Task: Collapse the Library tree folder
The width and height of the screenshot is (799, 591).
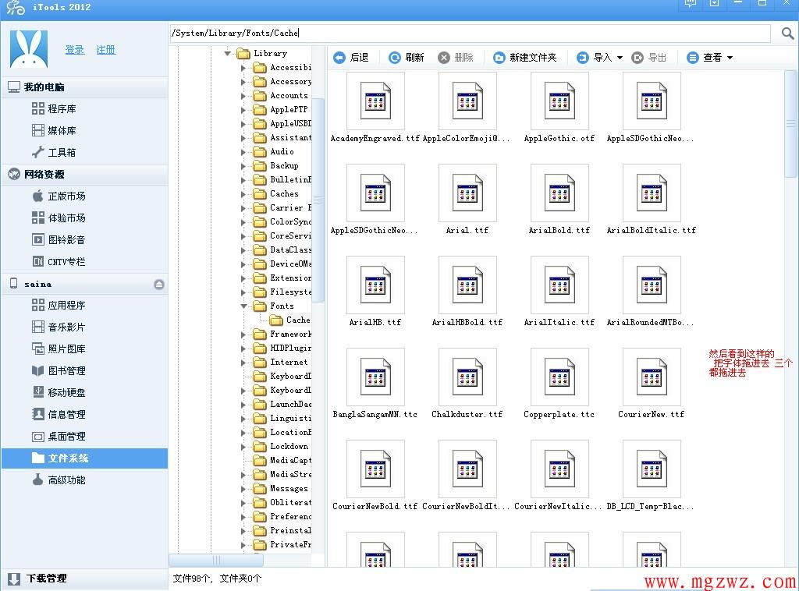Action: [x=227, y=53]
